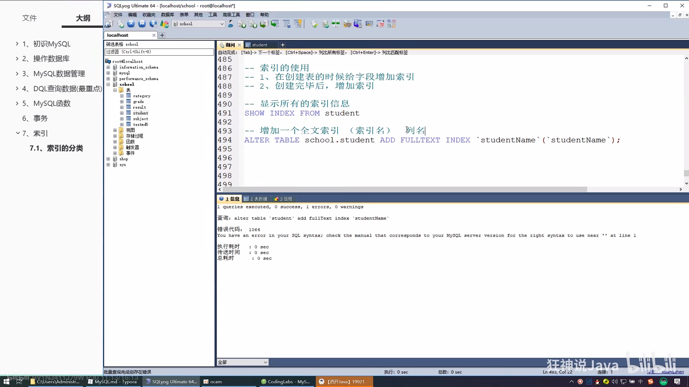Open the 全部 filter dropdown
The height and width of the screenshot is (387, 689).
tap(265, 362)
